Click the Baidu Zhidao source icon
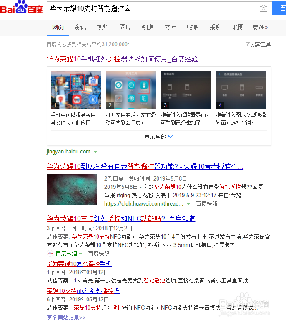The image size is (286, 323). click(x=50, y=253)
